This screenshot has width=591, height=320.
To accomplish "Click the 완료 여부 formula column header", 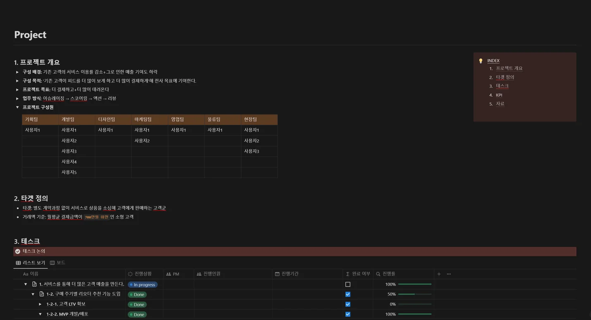I will (x=358, y=274).
